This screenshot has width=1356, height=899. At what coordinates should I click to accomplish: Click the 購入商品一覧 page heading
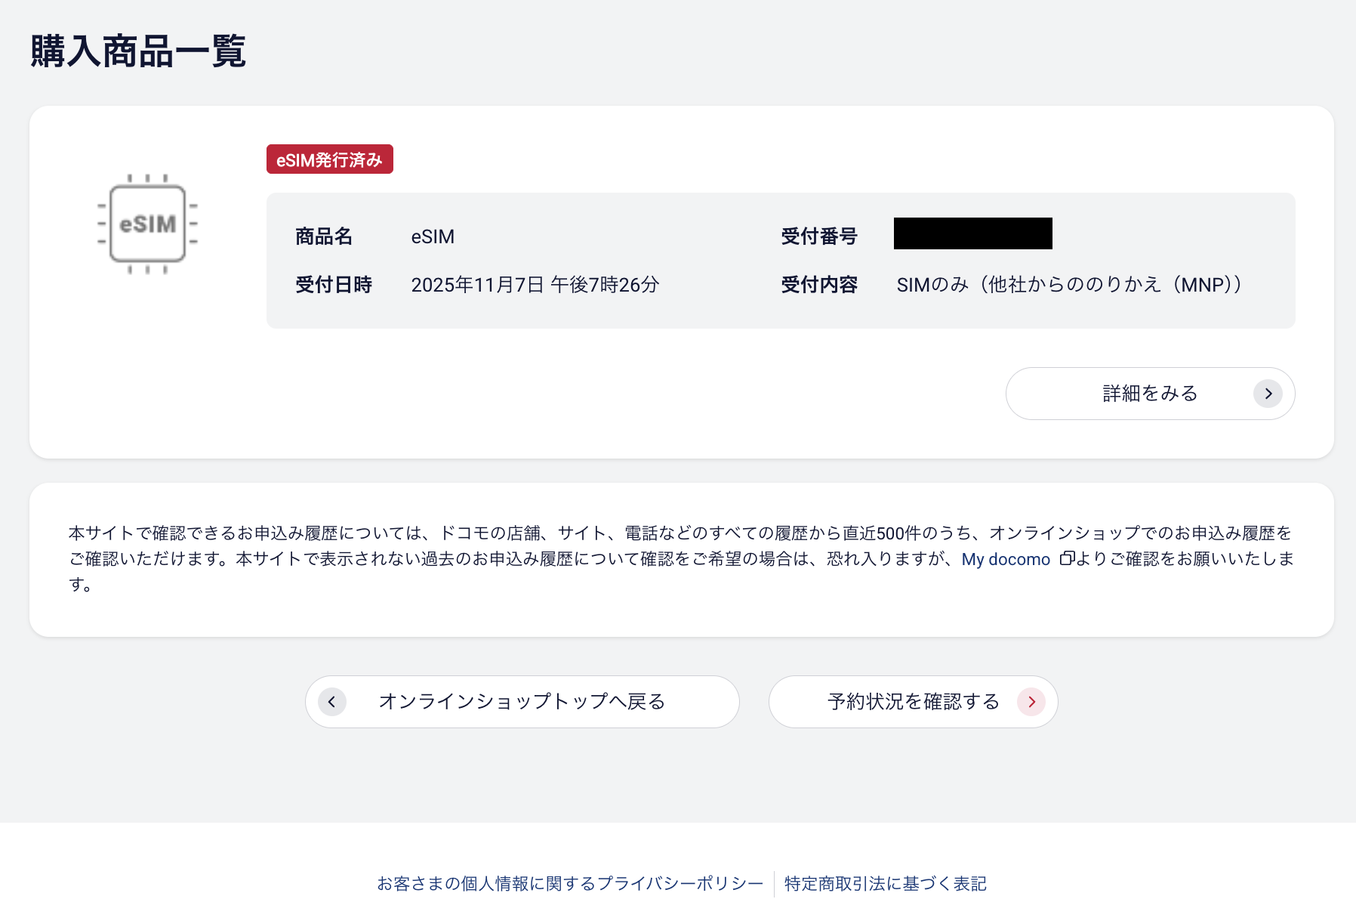(x=138, y=51)
